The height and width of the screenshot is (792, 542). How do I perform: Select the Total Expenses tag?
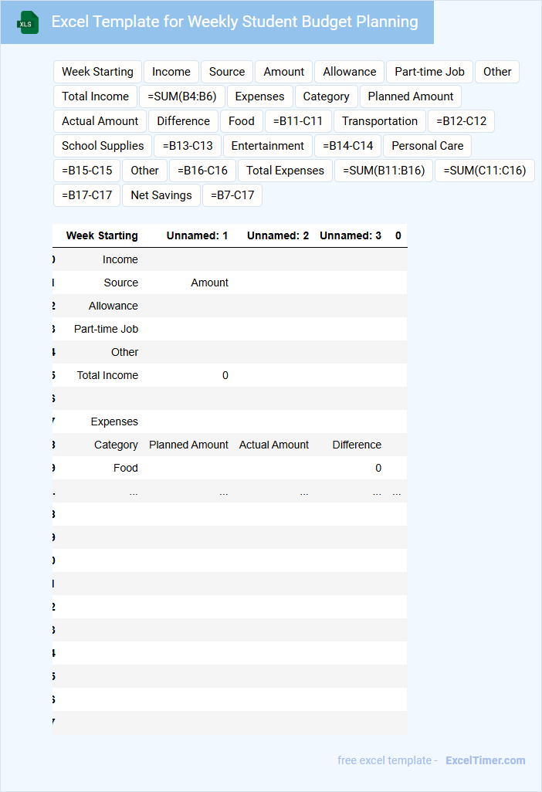(x=286, y=171)
